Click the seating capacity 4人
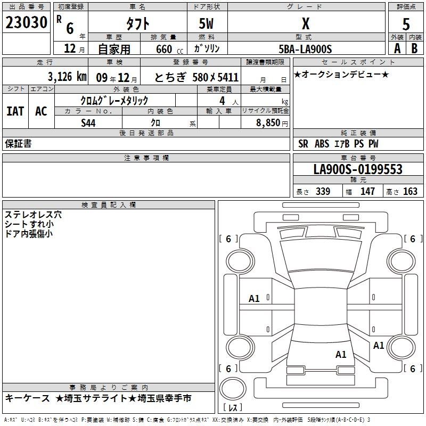The height and width of the screenshot is (426, 426). (x=229, y=101)
